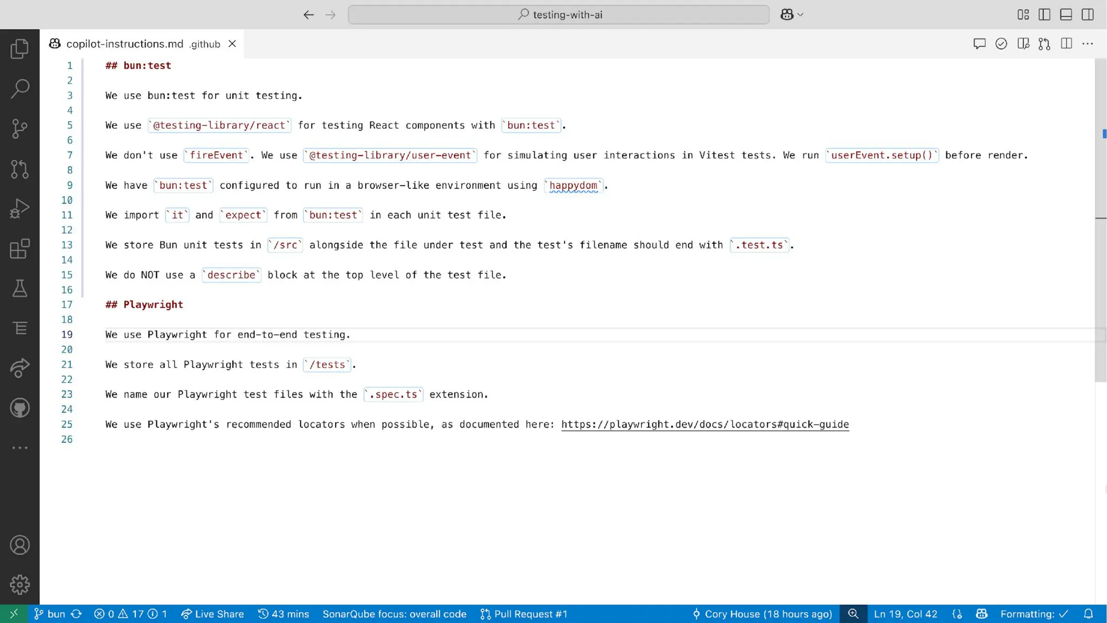The image size is (1107, 623).
Task: Open editor More Actions ellipsis menu
Action: pyautogui.click(x=1088, y=44)
